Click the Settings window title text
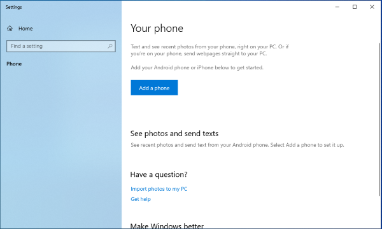 coord(13,7)
